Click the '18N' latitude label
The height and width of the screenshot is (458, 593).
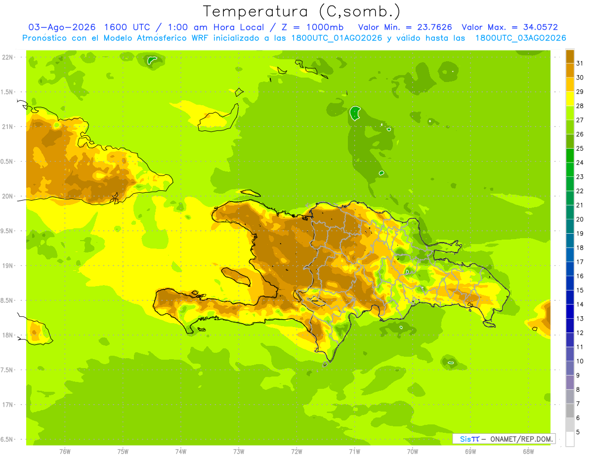(7, 335)
